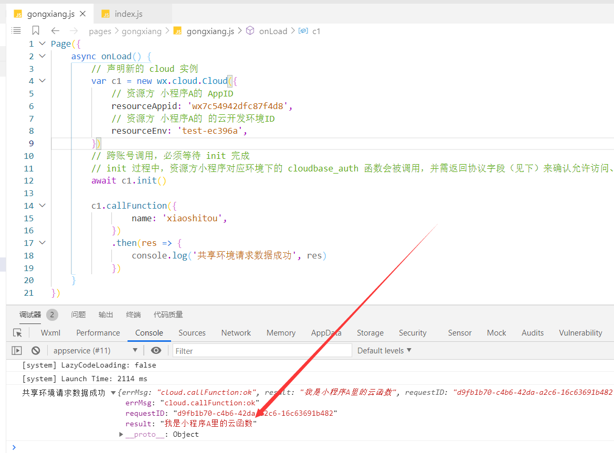This screenshot has width=614, height=453.
Task: Open the 输出 output panel tab
Action: tap(105, 315)
